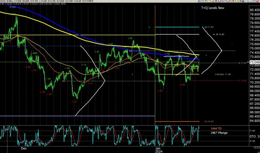The height and width of the screenshot is (153, 260).
Task: Click the orange S3 level line label
Action: [x=209, y=121]
